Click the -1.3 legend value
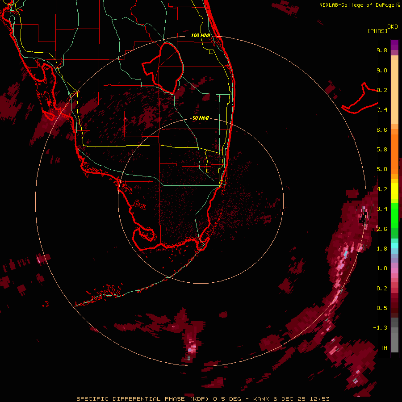The height and width of the screenshot is (402, 402). tap(380, 328)
